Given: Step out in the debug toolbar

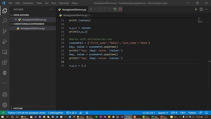Looking at the screenshot, I should click(x=110, y=9).
